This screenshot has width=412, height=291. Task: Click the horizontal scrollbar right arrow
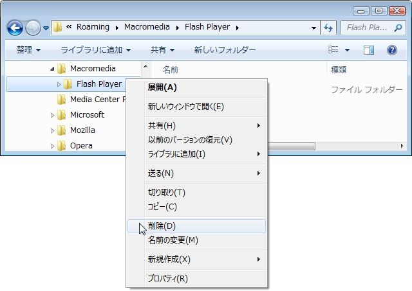coord(402,146)
